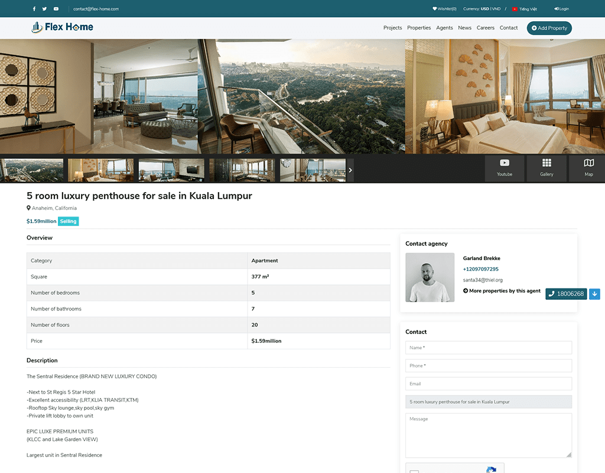
Task: Expand More properties by this agent
Action: click(x=502, y=291)
